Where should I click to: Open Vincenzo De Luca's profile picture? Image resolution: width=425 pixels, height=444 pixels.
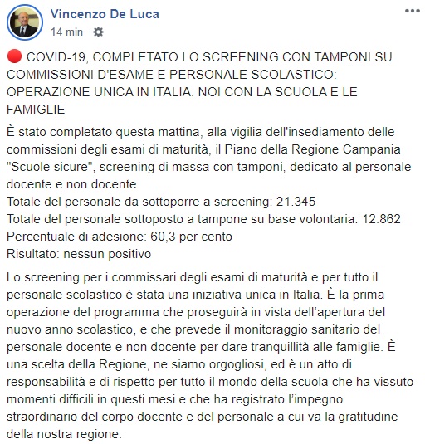[25, 22]
